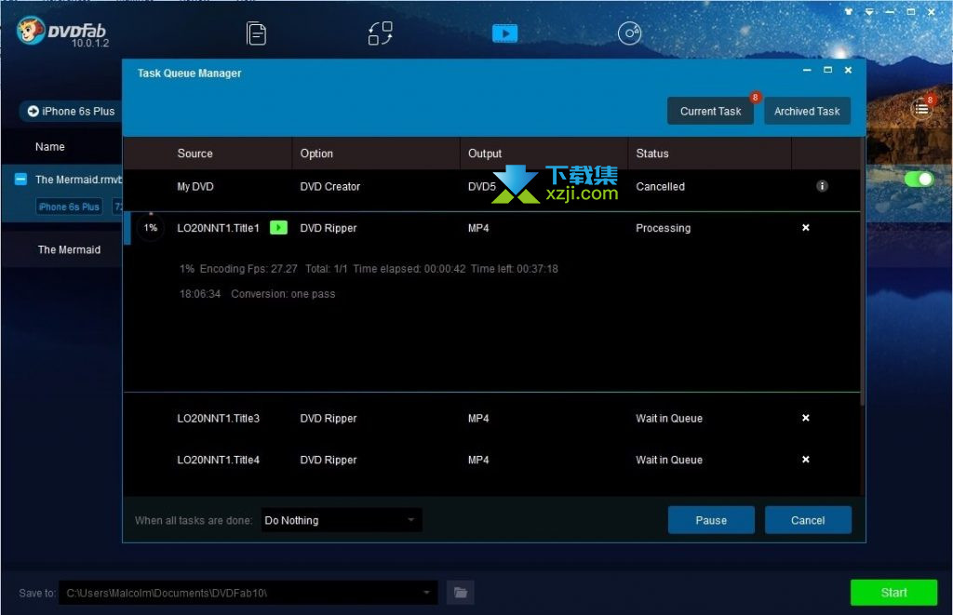The height and width of the screenshot is (615, 953).
Task: Click the iPhone 6s Plus profile tag
Action: (69, 207)
